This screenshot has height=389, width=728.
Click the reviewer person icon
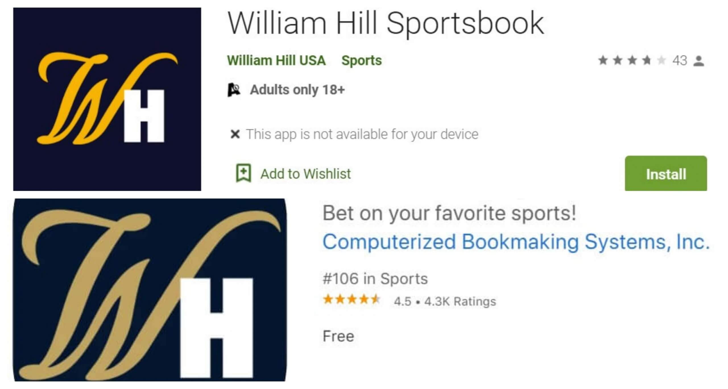click(699, 61)
